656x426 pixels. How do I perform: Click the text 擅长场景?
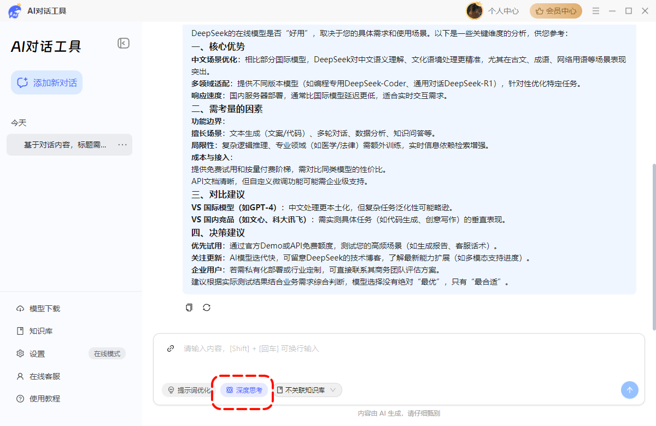coord(207,133)
